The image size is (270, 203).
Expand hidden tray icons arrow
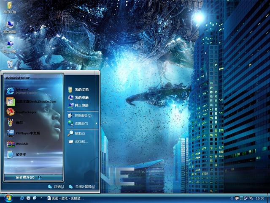[x=232, y=198]
